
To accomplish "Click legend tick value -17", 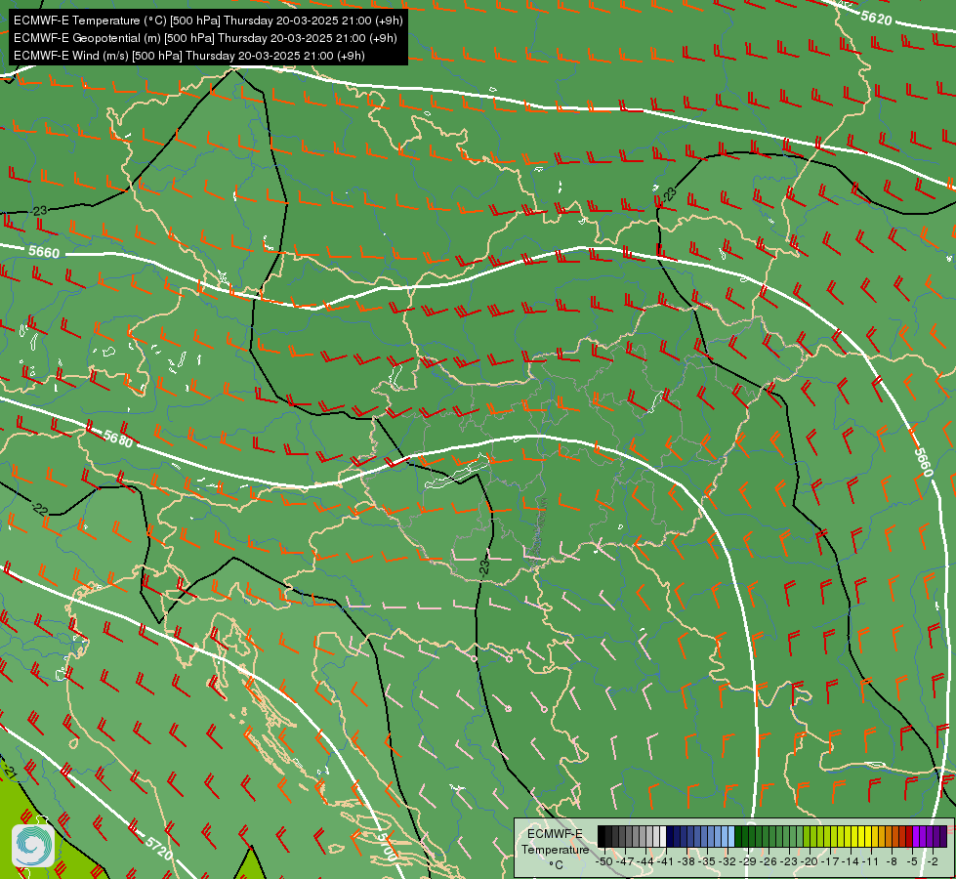I will [830, 861].
